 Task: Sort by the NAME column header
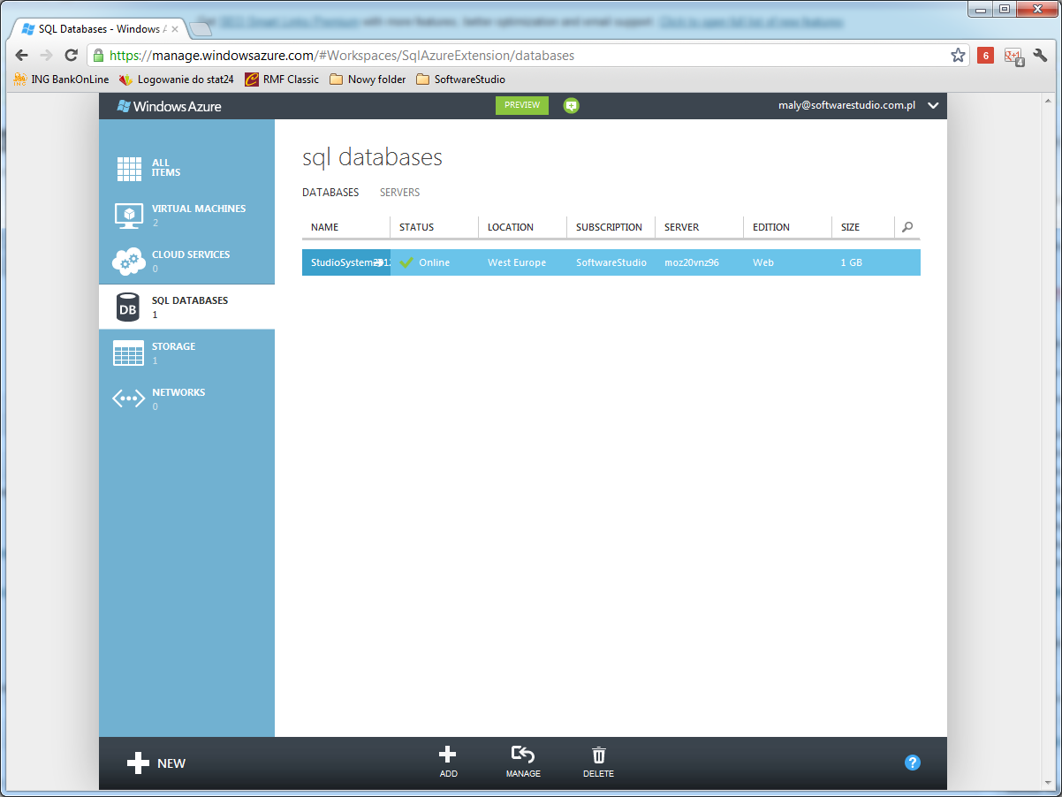(325, 227)
